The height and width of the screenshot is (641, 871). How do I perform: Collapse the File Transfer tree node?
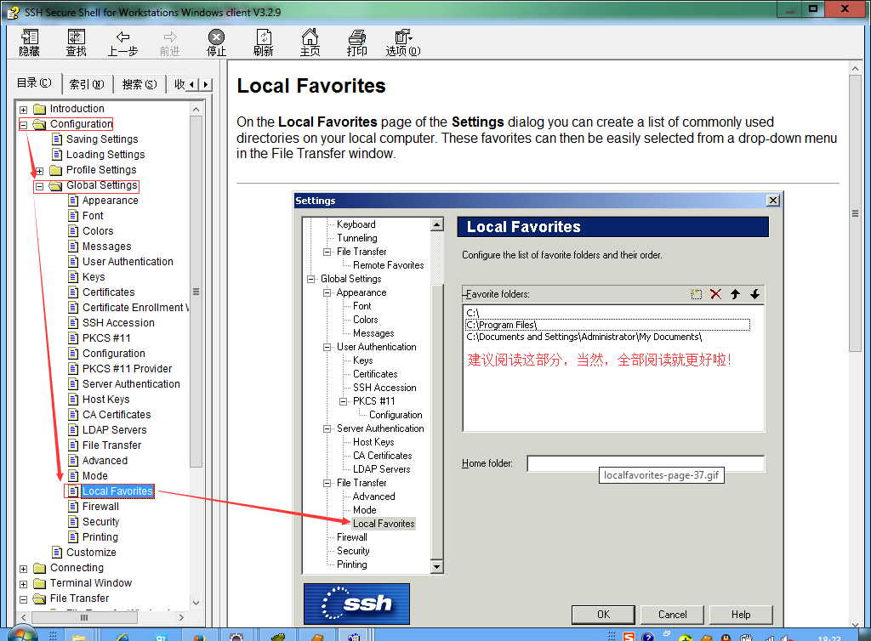click(x=23, y=599)
